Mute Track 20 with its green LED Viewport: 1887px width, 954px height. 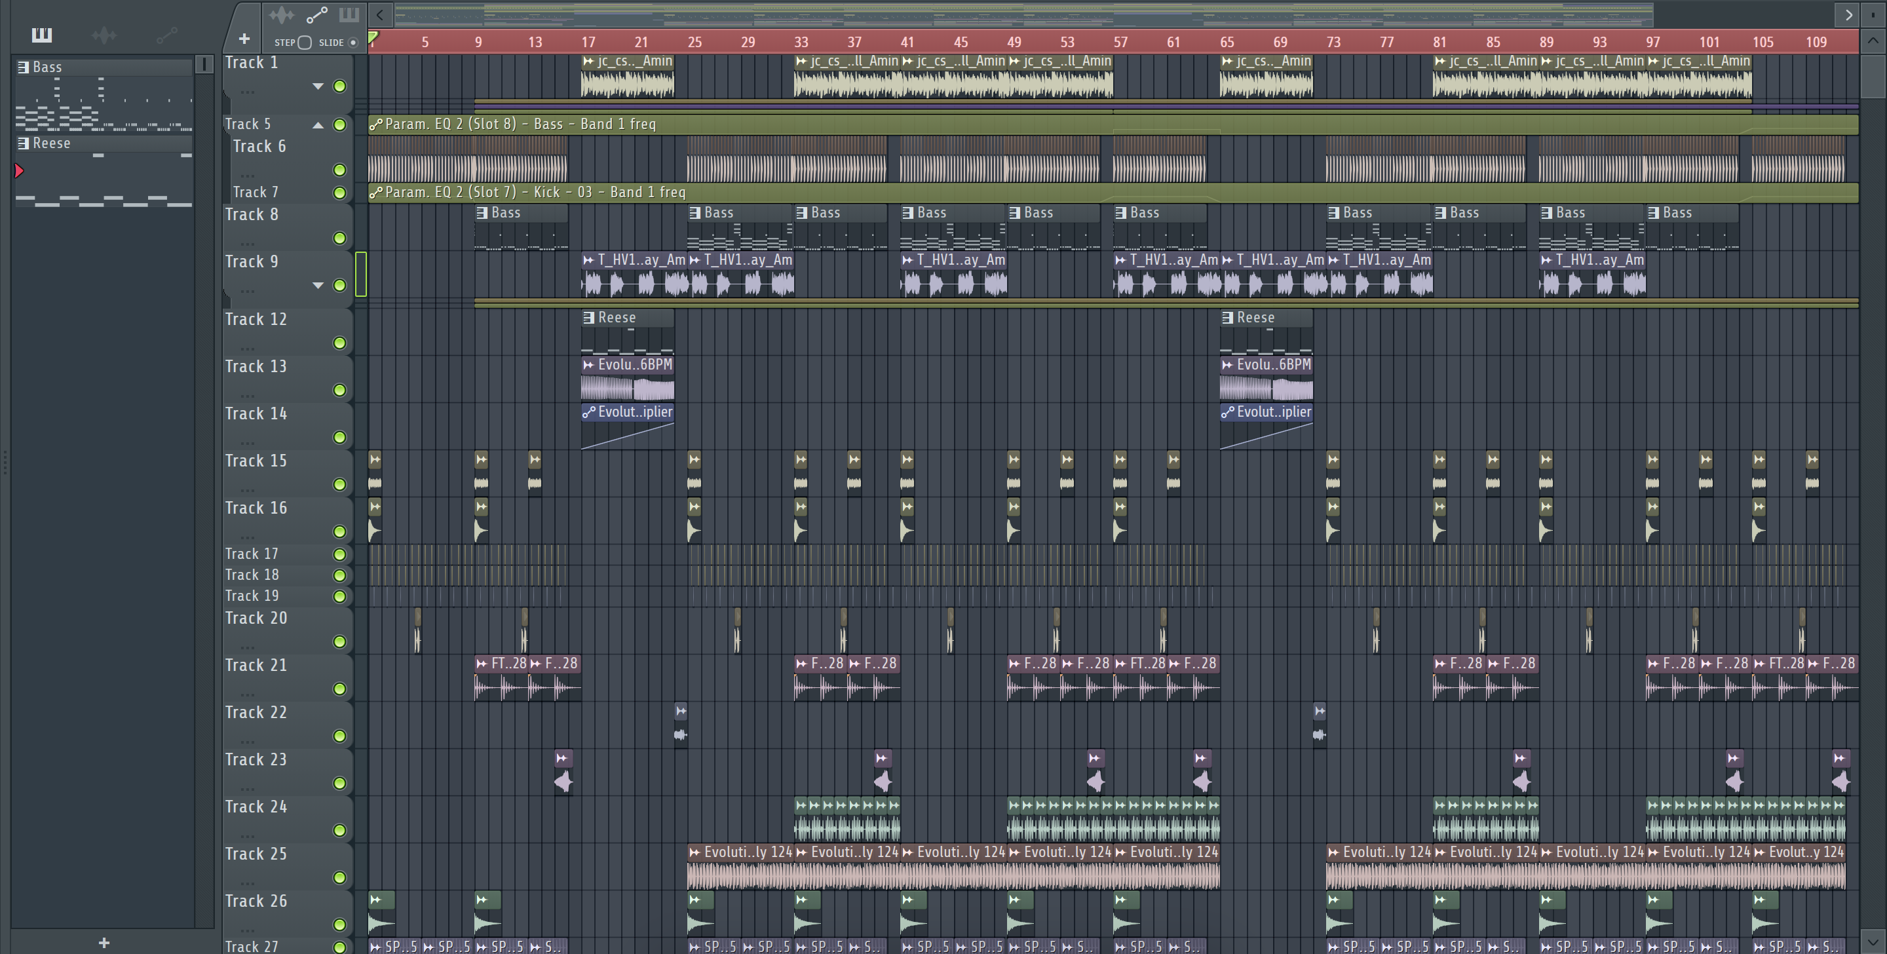339,643
